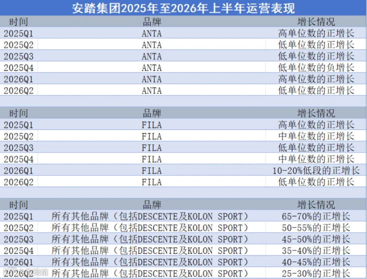Select 65-70%的正增长 growth cell
Viewport: 367px width, 279px height.
316,216
